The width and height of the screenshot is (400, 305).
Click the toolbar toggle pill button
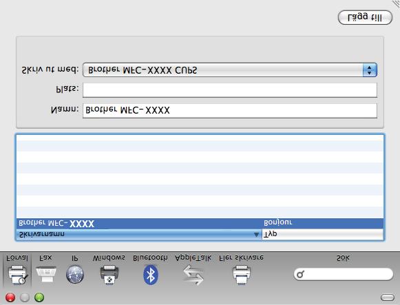click(x=388, y=297)
